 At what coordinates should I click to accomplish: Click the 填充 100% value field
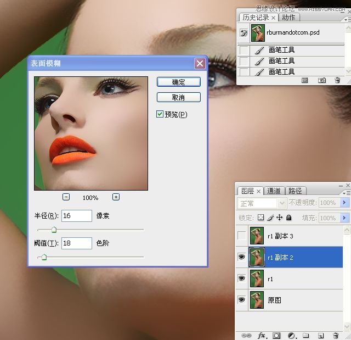click(329, 218)
